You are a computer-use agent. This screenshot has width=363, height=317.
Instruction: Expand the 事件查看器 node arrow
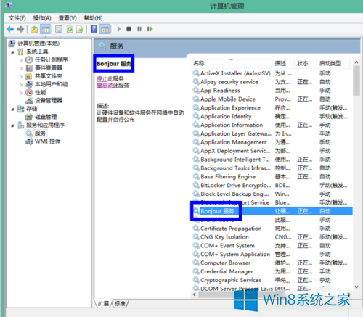point(21,68)
